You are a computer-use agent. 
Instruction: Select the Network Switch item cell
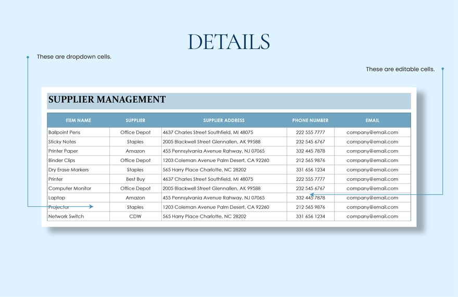coord(78,217)
